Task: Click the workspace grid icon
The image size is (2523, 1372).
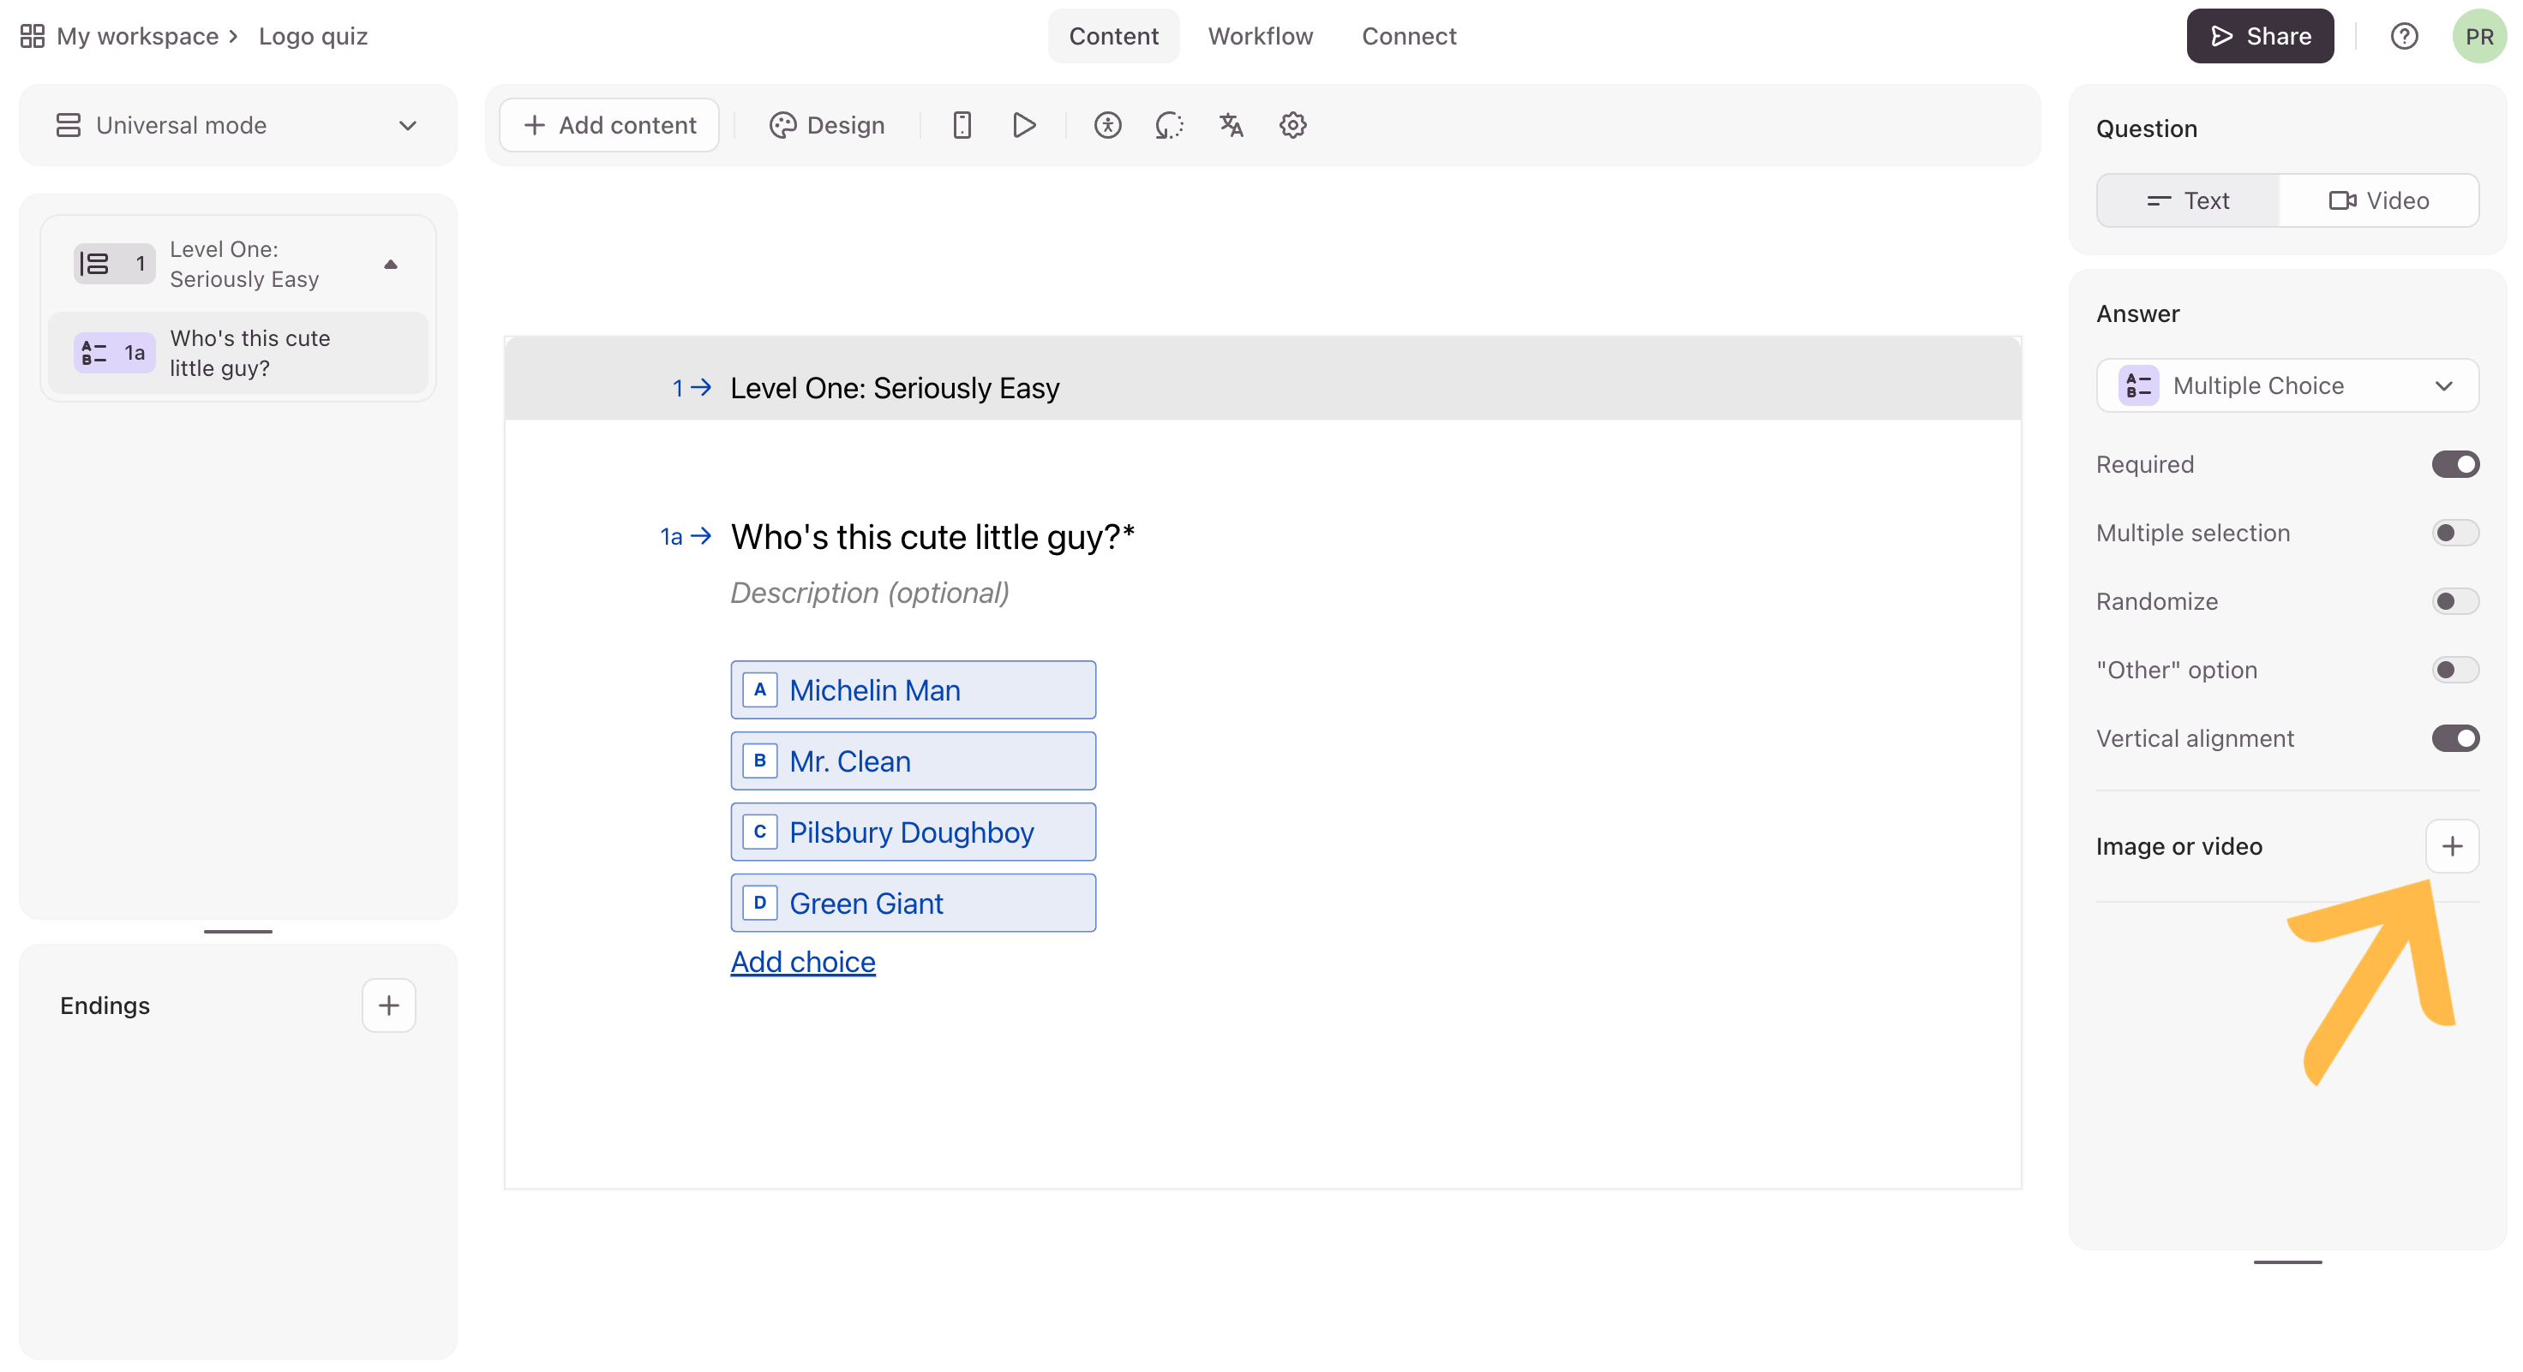Action: coord(33,36)
